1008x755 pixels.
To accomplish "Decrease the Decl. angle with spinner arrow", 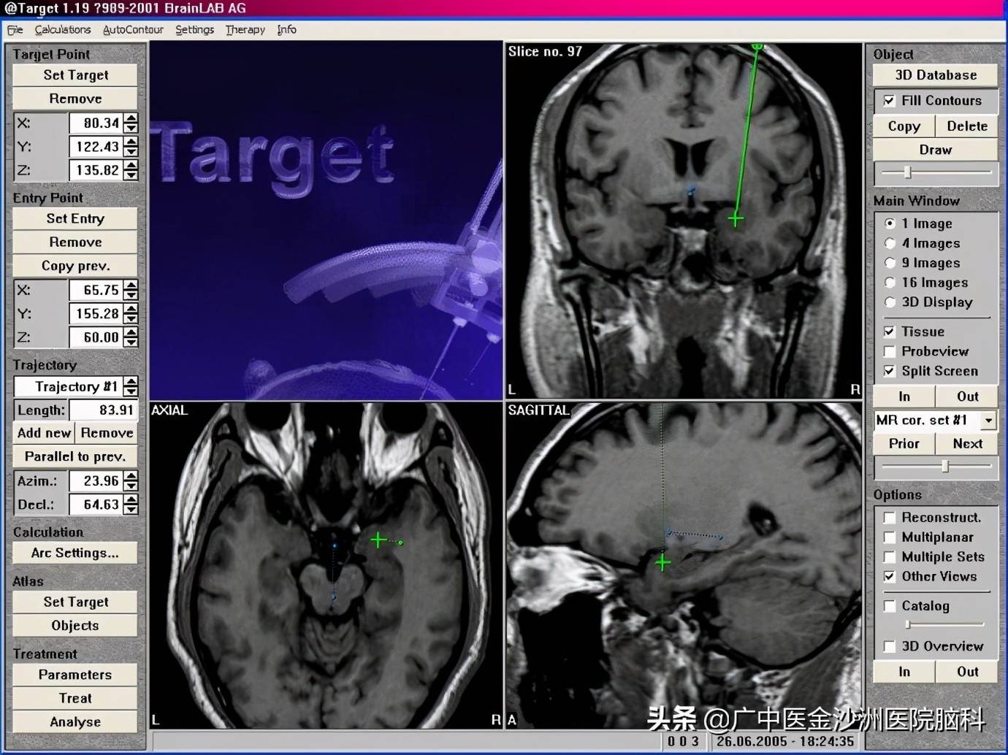I will click(x=131, y=509).
